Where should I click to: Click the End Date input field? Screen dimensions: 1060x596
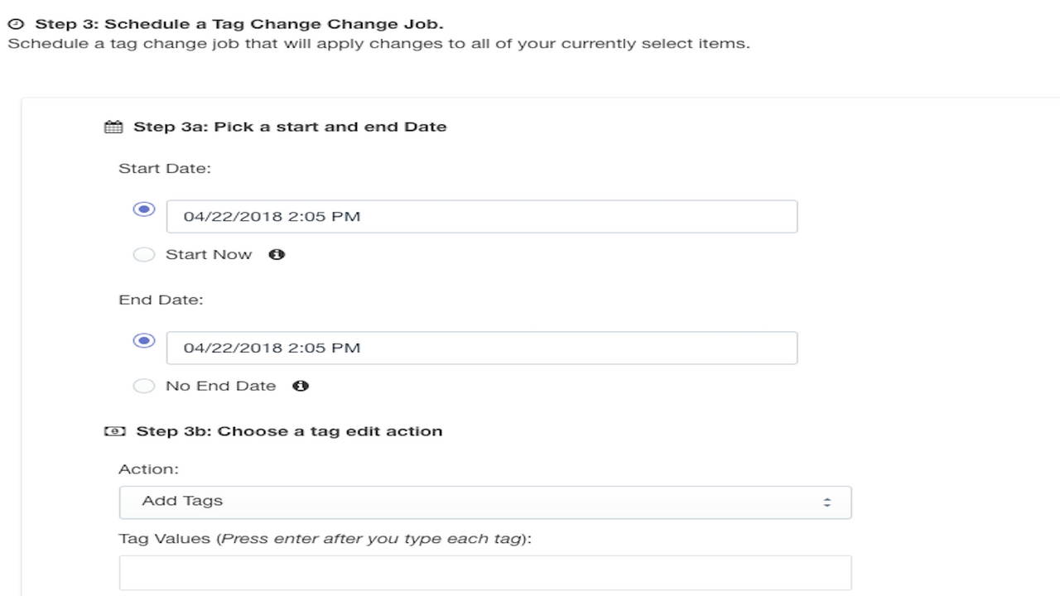tap(482, 348)
